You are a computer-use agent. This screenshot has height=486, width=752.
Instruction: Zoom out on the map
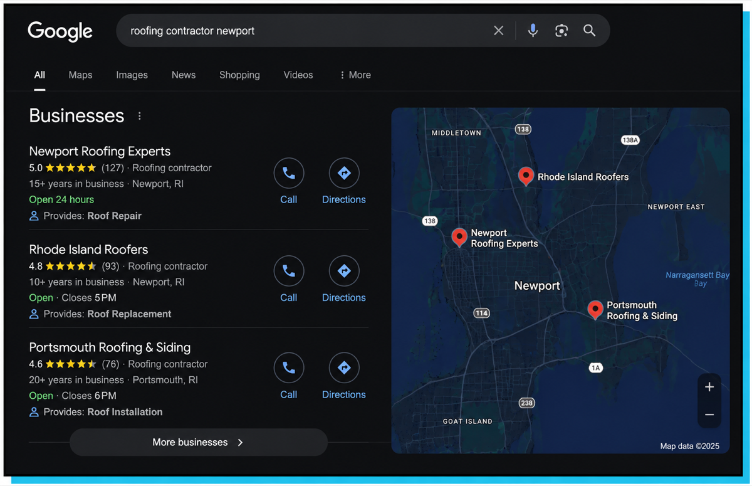click(x=709, y=415)
